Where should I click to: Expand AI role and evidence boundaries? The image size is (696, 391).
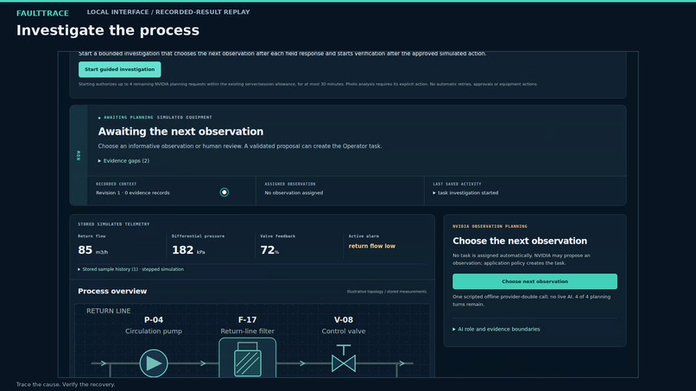coord(496,329)
